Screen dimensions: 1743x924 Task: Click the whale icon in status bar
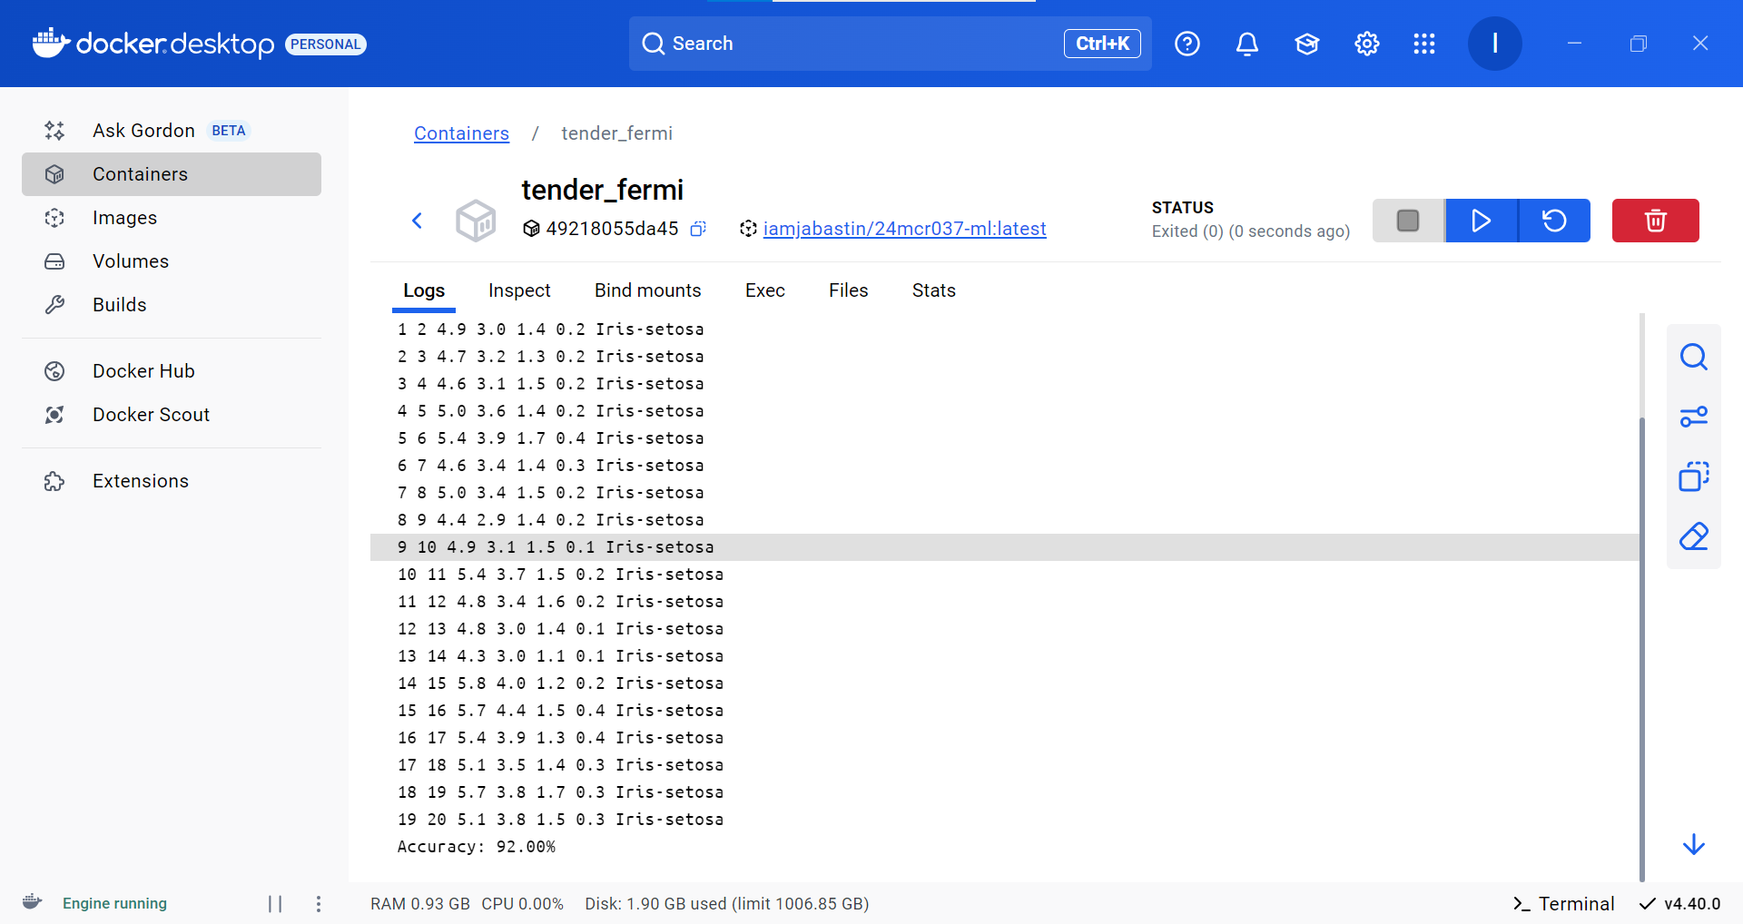click(32, 902)
